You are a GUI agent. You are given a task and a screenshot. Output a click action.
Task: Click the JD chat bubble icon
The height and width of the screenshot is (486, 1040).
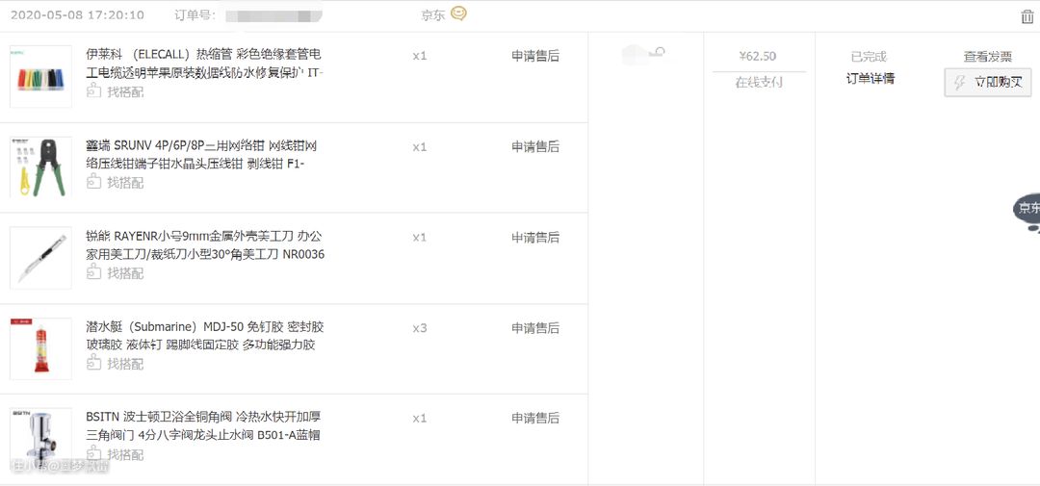coord(458,13)
